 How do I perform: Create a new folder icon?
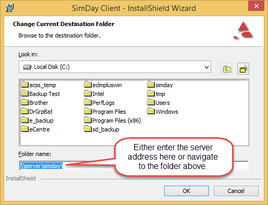point(243,69)
